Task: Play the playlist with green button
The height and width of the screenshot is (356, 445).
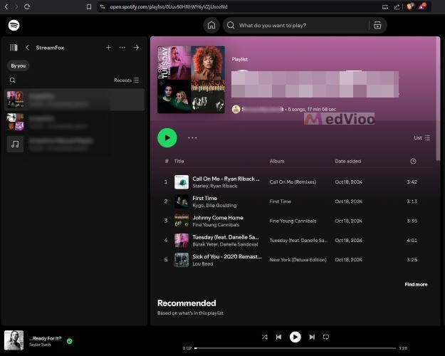Action: [x=167, y=137]
